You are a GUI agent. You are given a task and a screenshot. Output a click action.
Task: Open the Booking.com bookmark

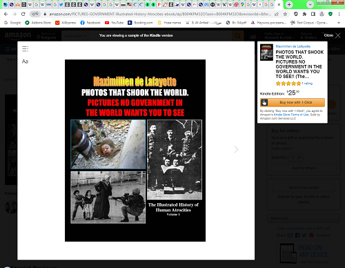140,23
